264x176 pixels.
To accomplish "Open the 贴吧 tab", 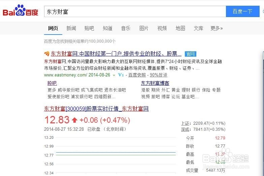I will coord(89,28).
